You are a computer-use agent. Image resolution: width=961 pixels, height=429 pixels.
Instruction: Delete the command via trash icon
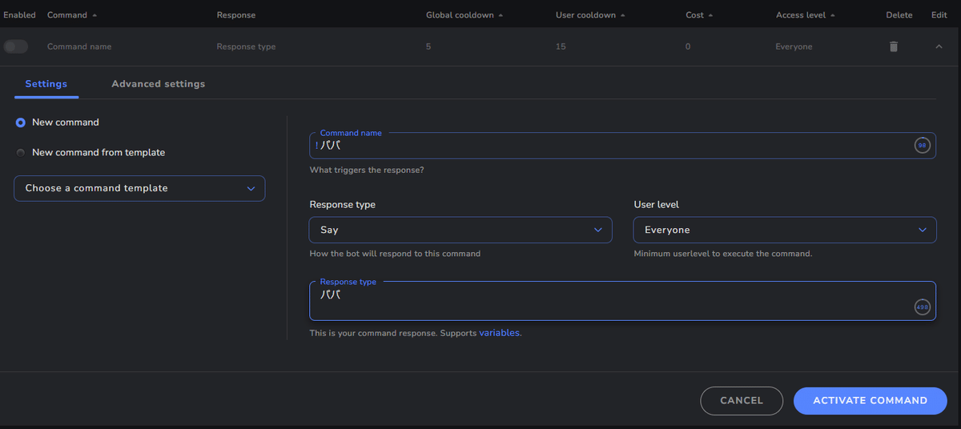coord(894,46)
